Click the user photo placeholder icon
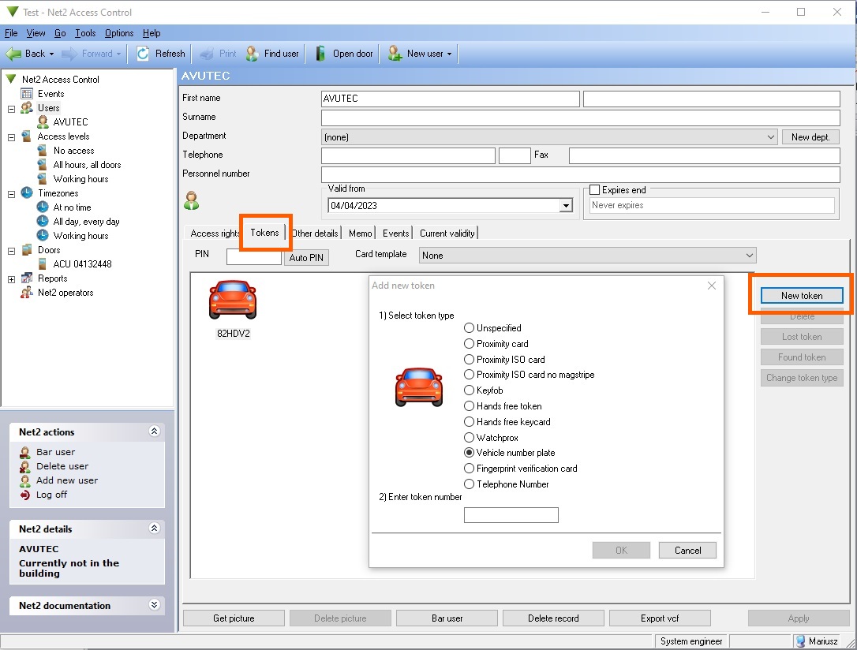 (191, 201)
